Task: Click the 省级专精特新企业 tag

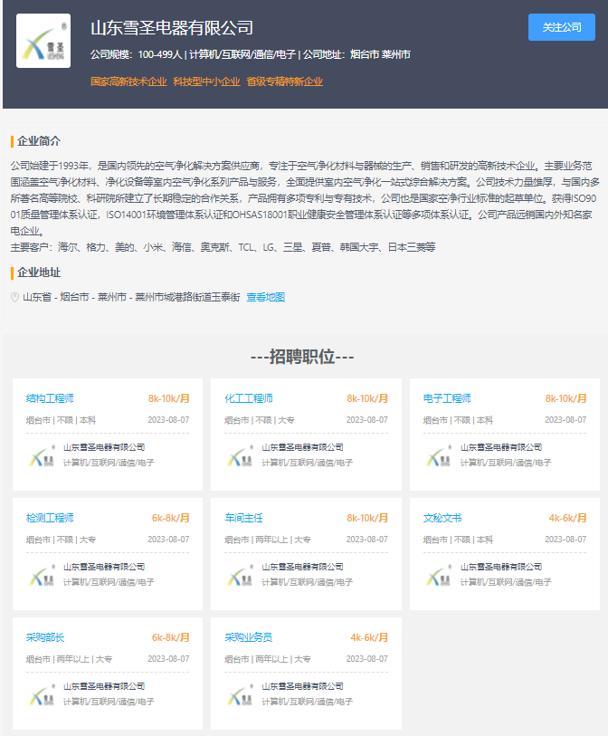Action: click(x=284, y=81)
